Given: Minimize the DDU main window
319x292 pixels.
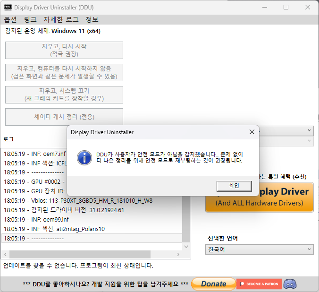Looking at the screenshot, I should (265, 8).
